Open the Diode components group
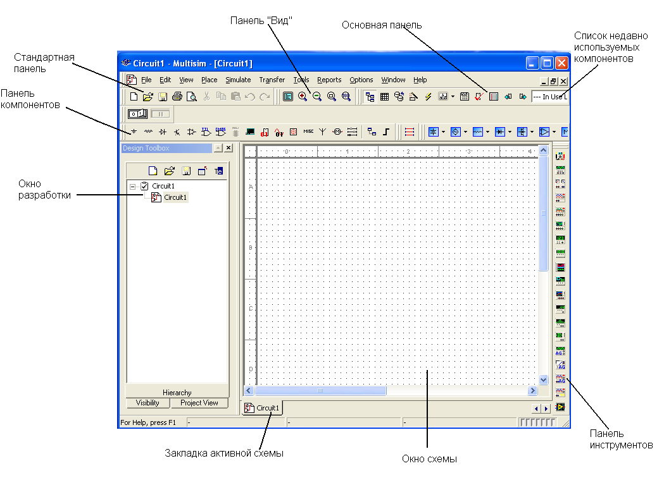Viewport: 664px width, 480px height. pos(163,132)
